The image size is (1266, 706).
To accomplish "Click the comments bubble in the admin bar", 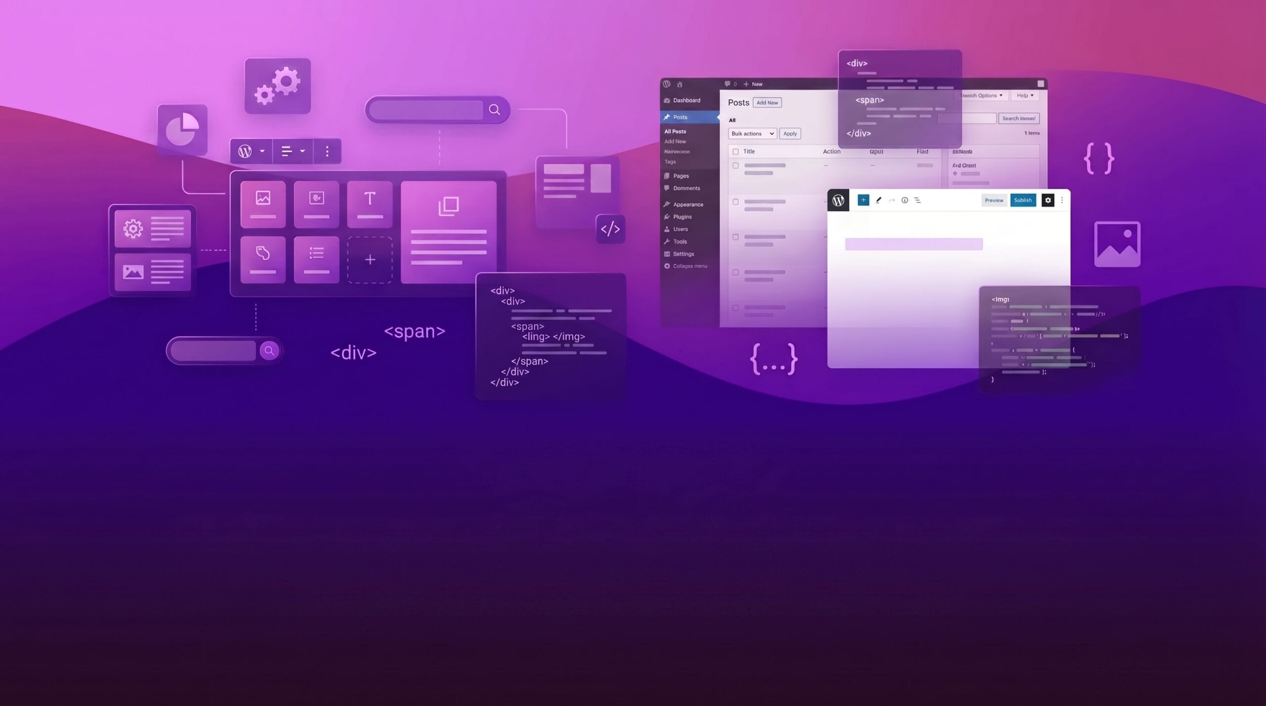I will click(x=727, y=84).
